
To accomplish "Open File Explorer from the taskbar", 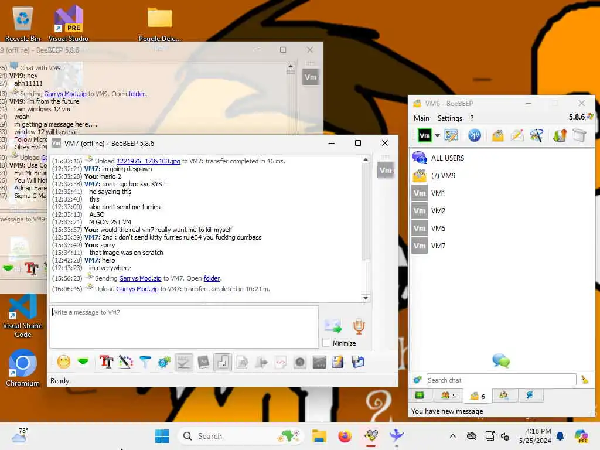I will 319,436.
